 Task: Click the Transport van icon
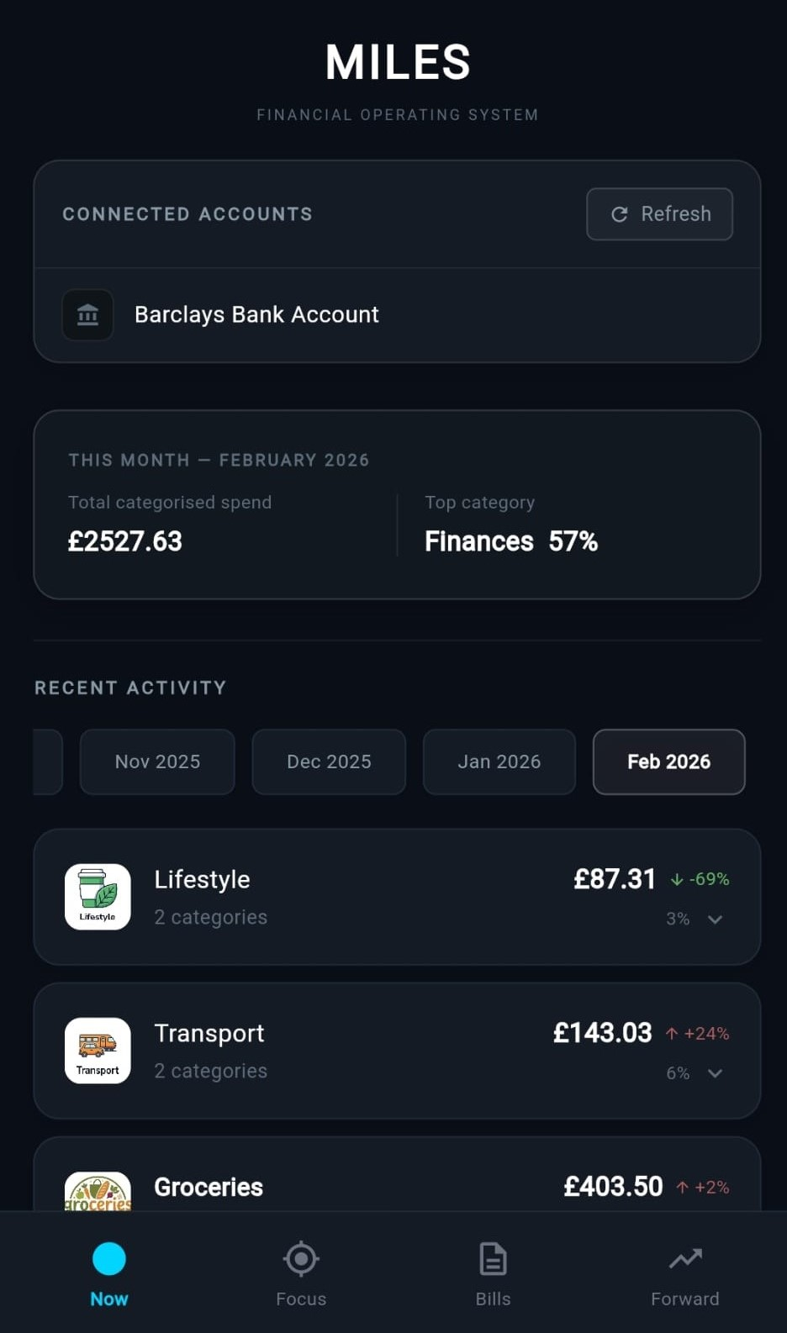[98, 1050]
